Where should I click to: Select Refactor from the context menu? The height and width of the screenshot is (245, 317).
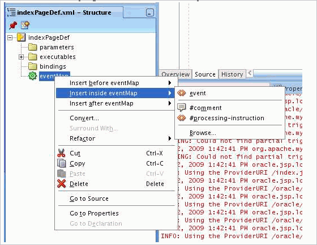click(x=115, y=138)
